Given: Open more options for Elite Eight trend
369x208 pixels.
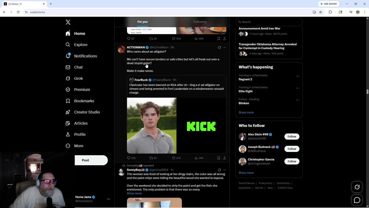Looking at the screenshot, I should [298, 88].
